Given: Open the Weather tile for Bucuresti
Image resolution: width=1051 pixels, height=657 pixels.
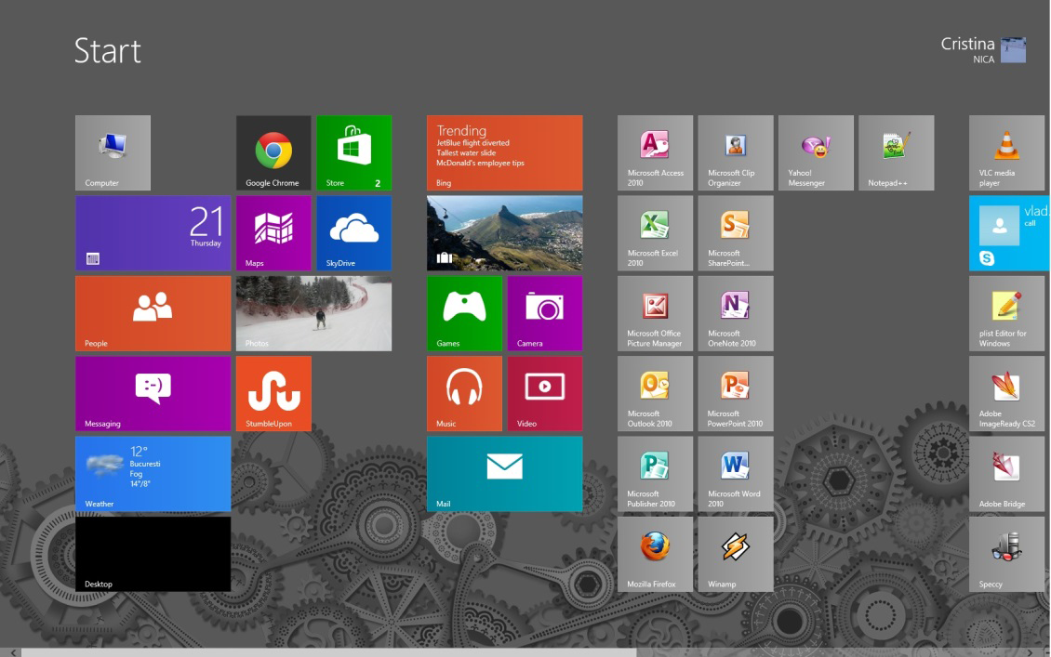Looking at the screenshot, I should [x=153, y=474].
